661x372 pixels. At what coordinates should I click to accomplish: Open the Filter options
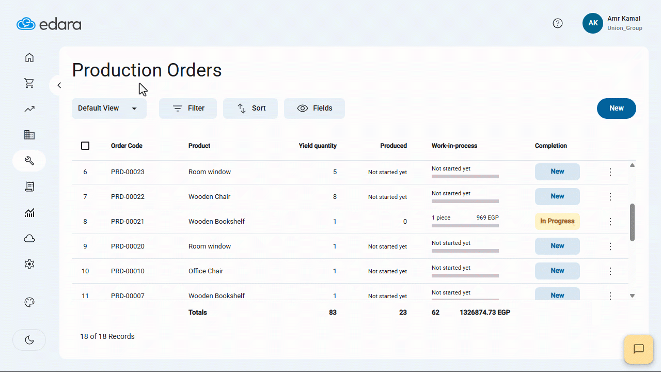click(x=188, y=109)
